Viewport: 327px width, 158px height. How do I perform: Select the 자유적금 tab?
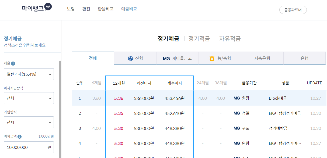pyautogui.click(x=229, y=38)
